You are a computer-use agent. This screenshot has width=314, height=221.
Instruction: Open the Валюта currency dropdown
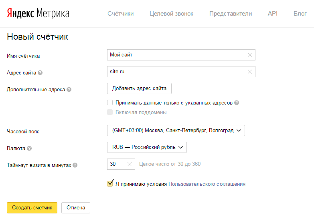(x=147, y=147)
